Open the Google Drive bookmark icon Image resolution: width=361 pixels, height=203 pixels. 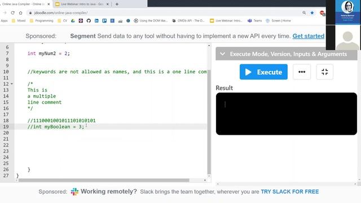(x=73, y=21)
